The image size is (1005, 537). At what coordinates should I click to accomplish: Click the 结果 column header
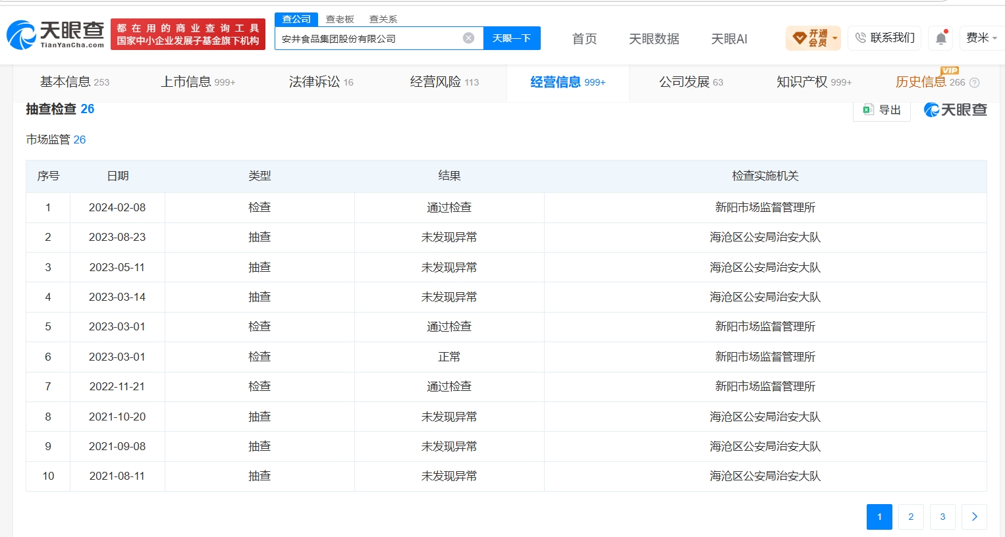[x=449, y=176]
